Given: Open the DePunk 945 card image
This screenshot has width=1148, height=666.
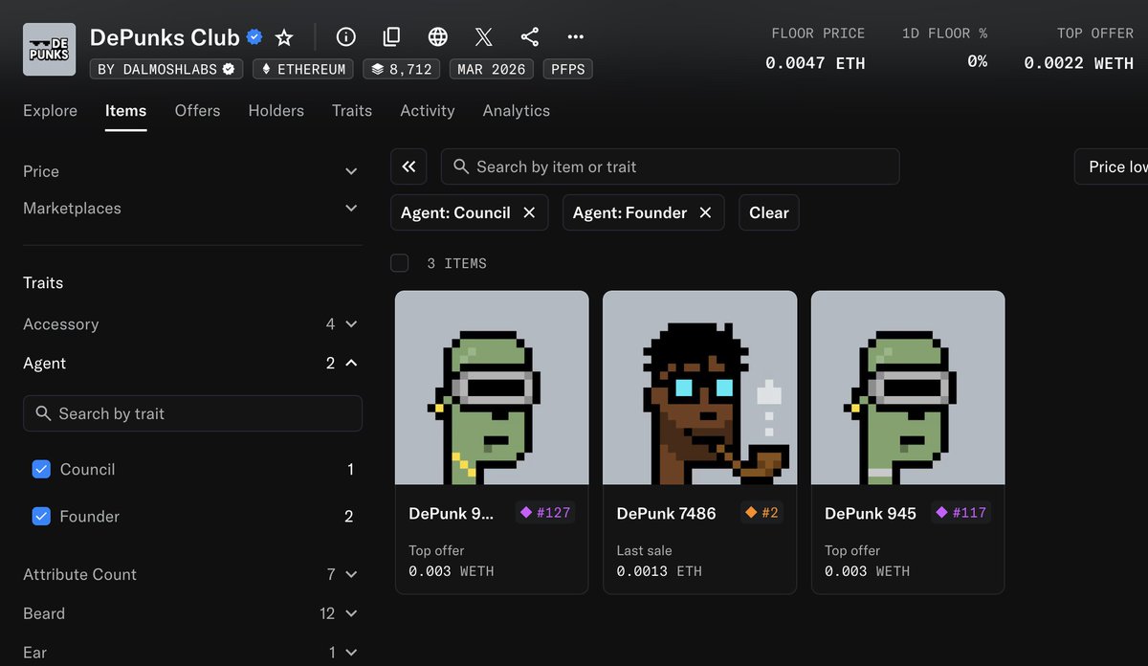Looking at the screenshot, I should [x=908, y=388].
